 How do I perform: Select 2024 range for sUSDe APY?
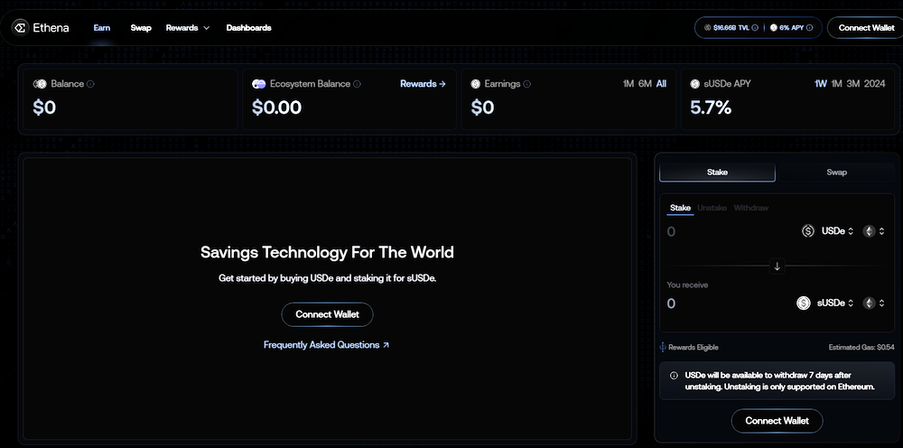(875, 84)
